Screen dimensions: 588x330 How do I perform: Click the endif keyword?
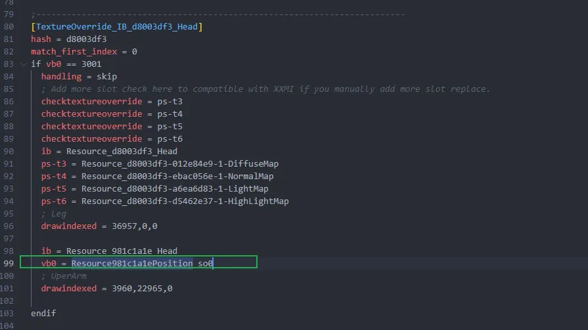43,313
